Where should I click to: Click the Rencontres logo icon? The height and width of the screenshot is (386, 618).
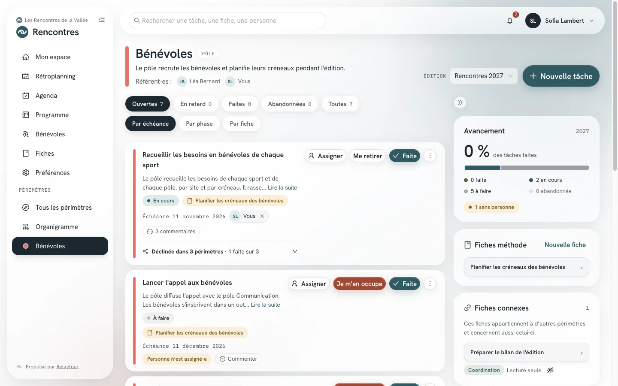click(x=22, y=32)
